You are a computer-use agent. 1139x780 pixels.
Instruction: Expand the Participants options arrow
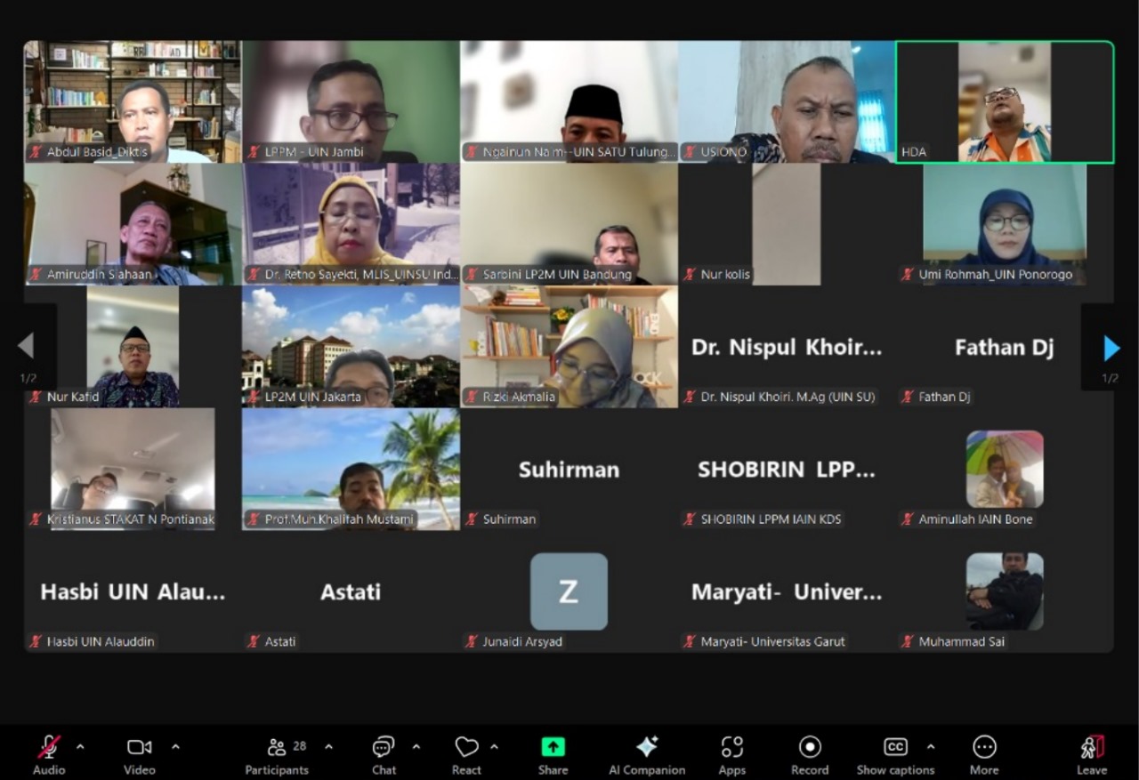328,747
